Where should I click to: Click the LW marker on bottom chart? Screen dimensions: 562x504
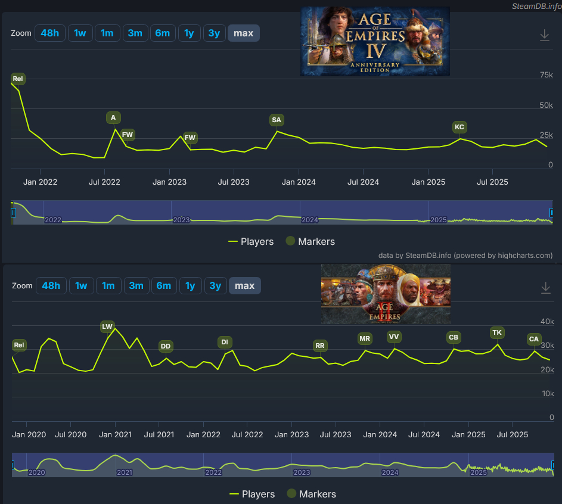pos(107,326)
